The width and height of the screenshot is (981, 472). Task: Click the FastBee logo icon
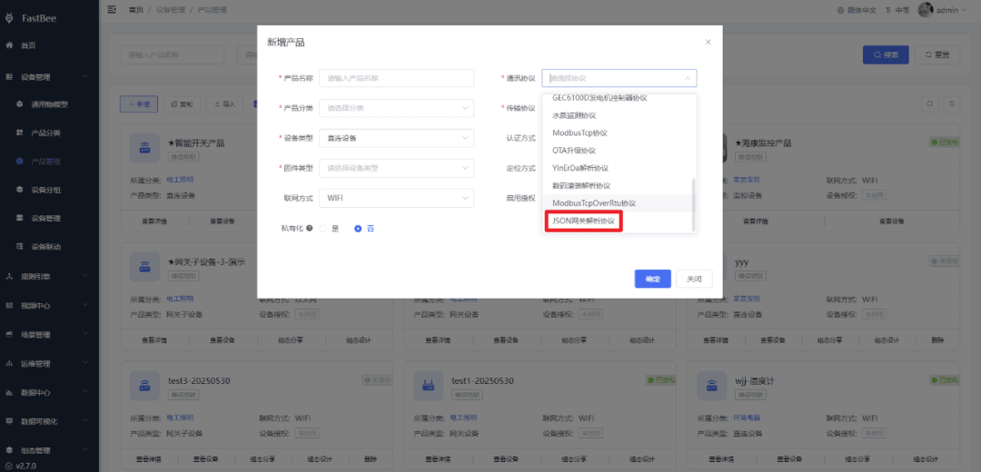[x=9, y=18]
